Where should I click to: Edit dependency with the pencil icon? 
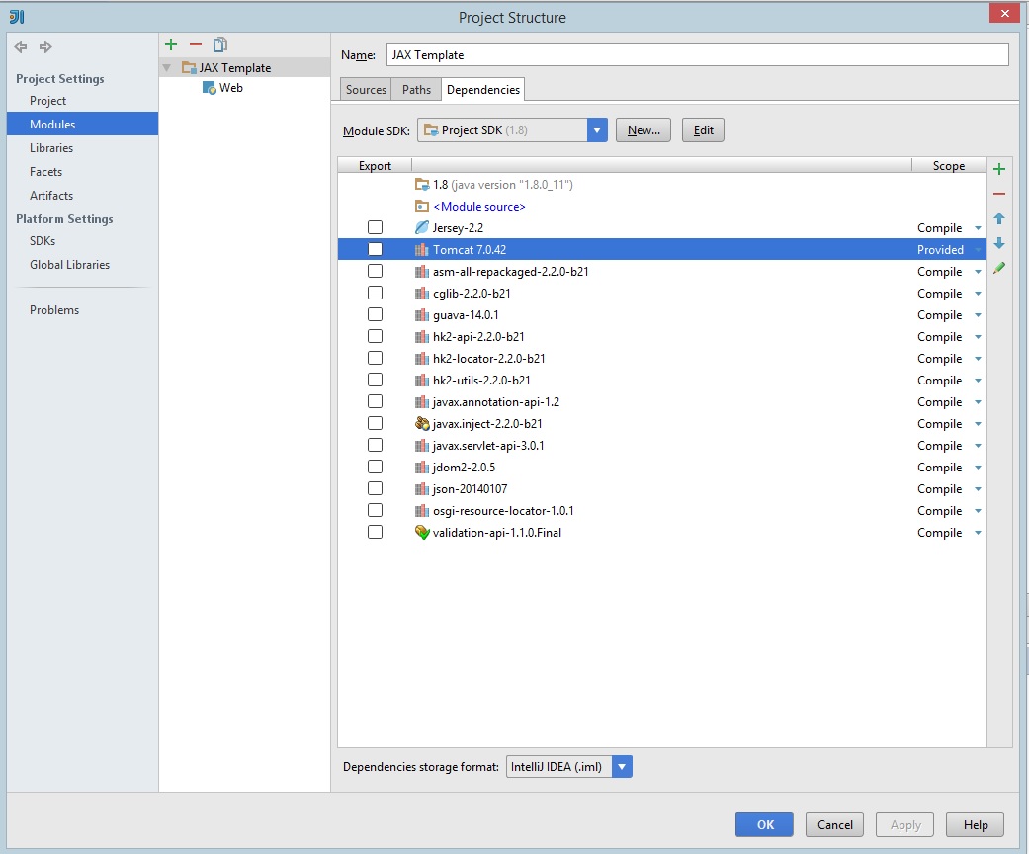998,268
